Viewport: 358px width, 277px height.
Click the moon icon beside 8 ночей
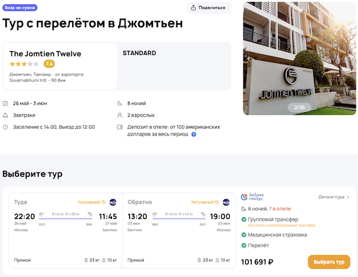click(x=121, y=103)
